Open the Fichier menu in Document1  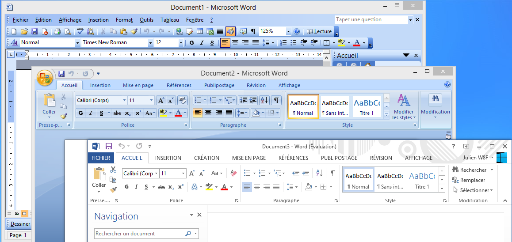coord(21,20)
